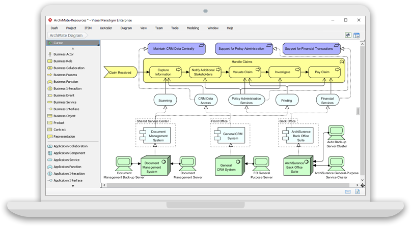Select the Support for Policy Administration shape
The image size is (411, 226).
(244, 49)
